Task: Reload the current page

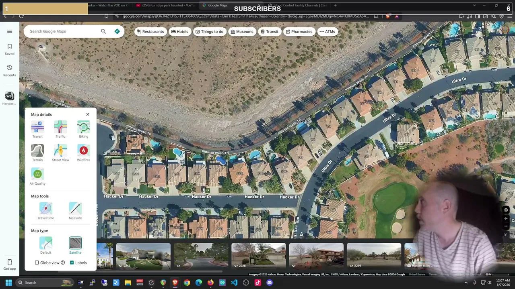Action: [21, 16]
